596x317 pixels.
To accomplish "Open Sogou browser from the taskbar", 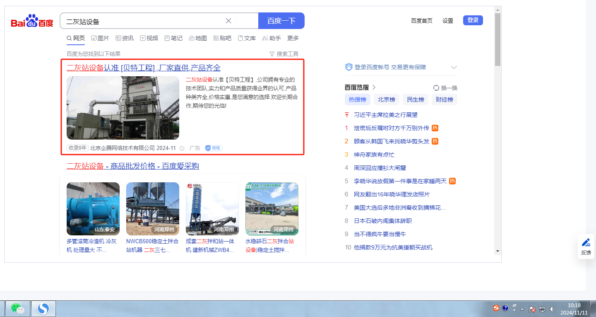I will [43, 309].
